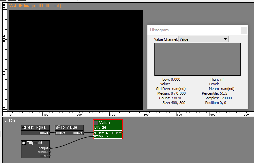Click the image output port of Value Divide
This screenshot has width=254, height=163.
(122, 132)
